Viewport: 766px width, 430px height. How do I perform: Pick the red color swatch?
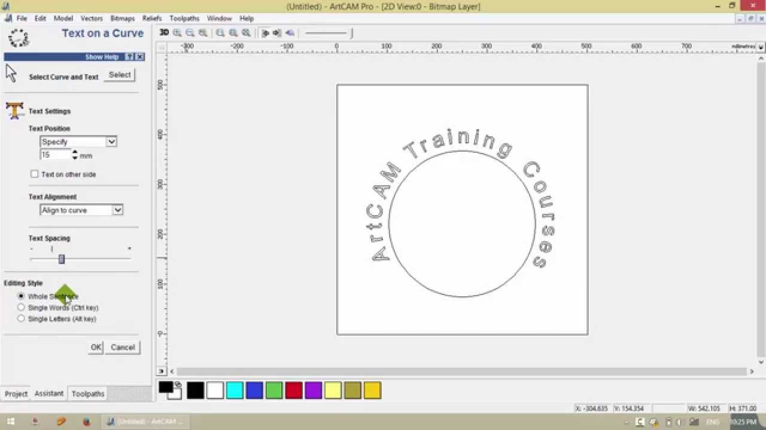(x=294, y=390)
